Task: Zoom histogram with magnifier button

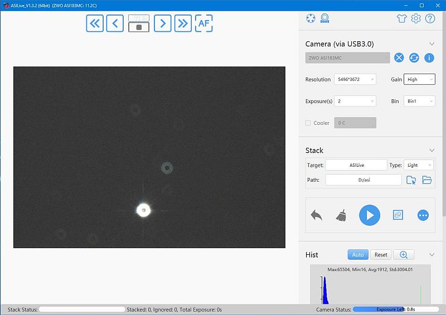Action: (x=403, y=255)
